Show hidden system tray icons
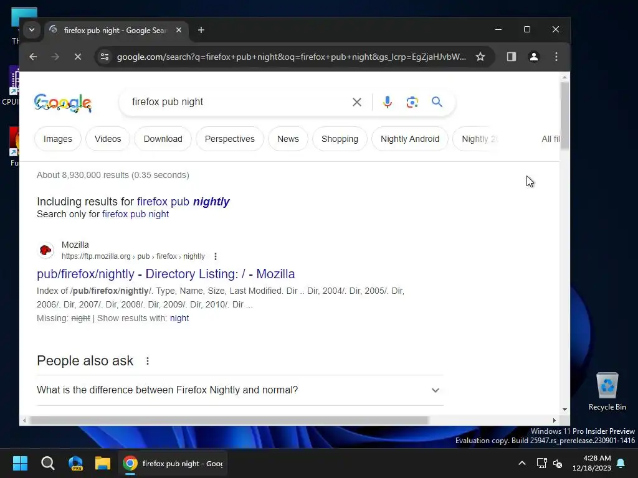The width and height of the screenshot is (638, 478). click(x=522, y=463)
